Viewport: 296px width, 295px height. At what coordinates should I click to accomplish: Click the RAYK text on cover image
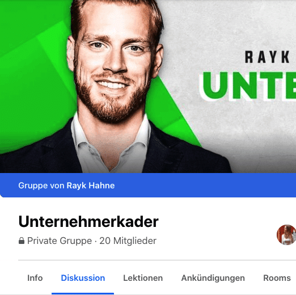[x=267, y=57]
